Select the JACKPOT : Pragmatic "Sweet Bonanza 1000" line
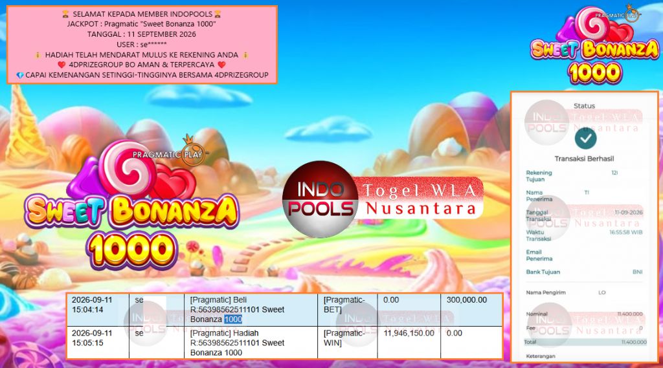This screenshot has width=663, height=368. click(142, 24)
